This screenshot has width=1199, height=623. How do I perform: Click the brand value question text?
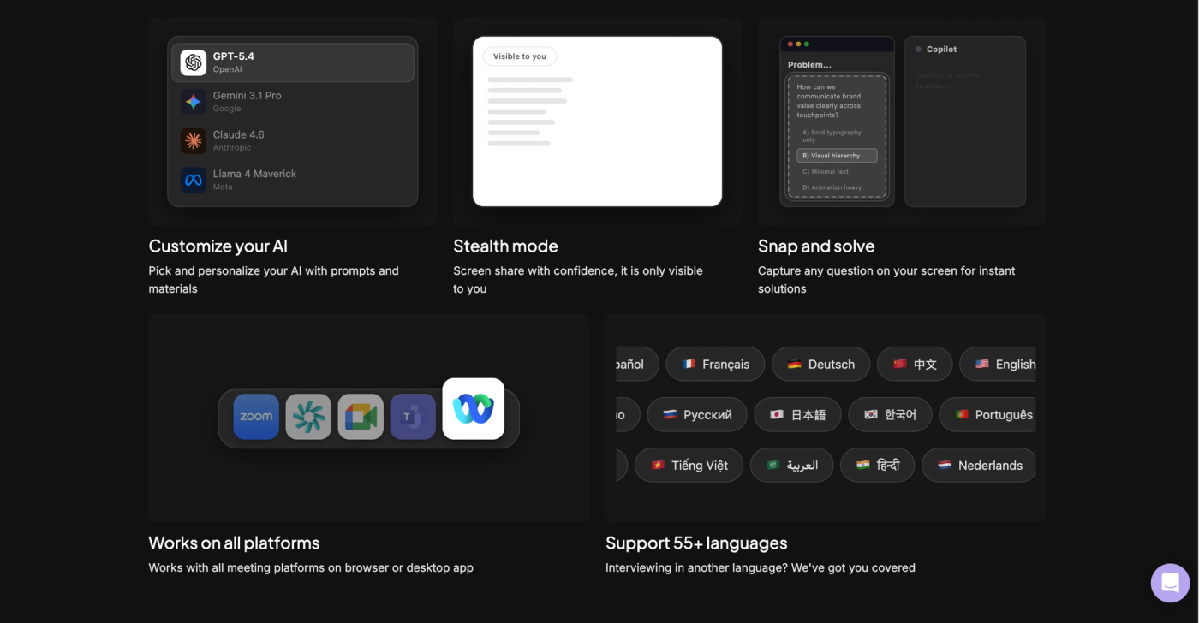click(829, 101)
